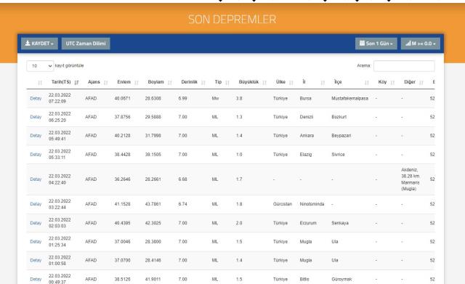Select longitude value 39.1505 in Elazig row

pos(153,155)
